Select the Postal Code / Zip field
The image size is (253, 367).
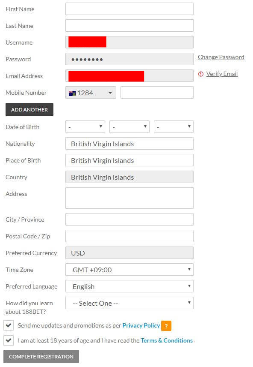point(129,236)
